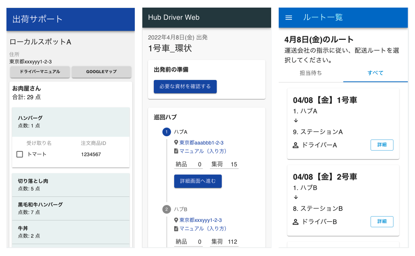The image size is (415, 256).
Task: Click 必要な資材を確認する button
Action: point(185,86)
